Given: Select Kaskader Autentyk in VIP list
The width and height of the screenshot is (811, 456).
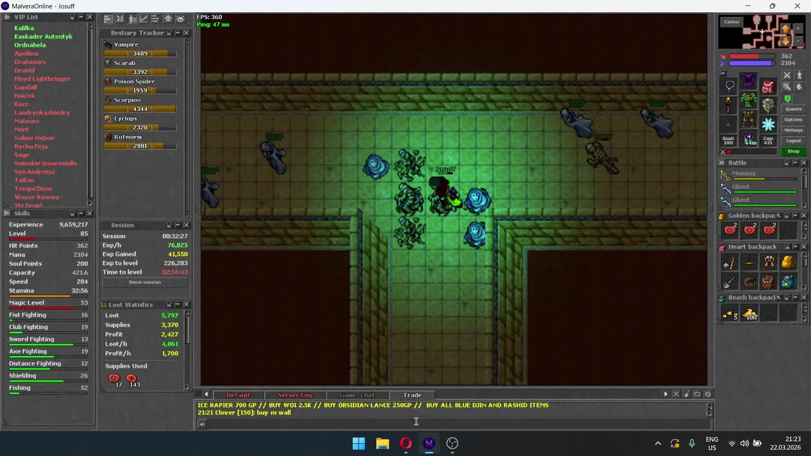Looking at the screenshot, I should click(43, 37).
